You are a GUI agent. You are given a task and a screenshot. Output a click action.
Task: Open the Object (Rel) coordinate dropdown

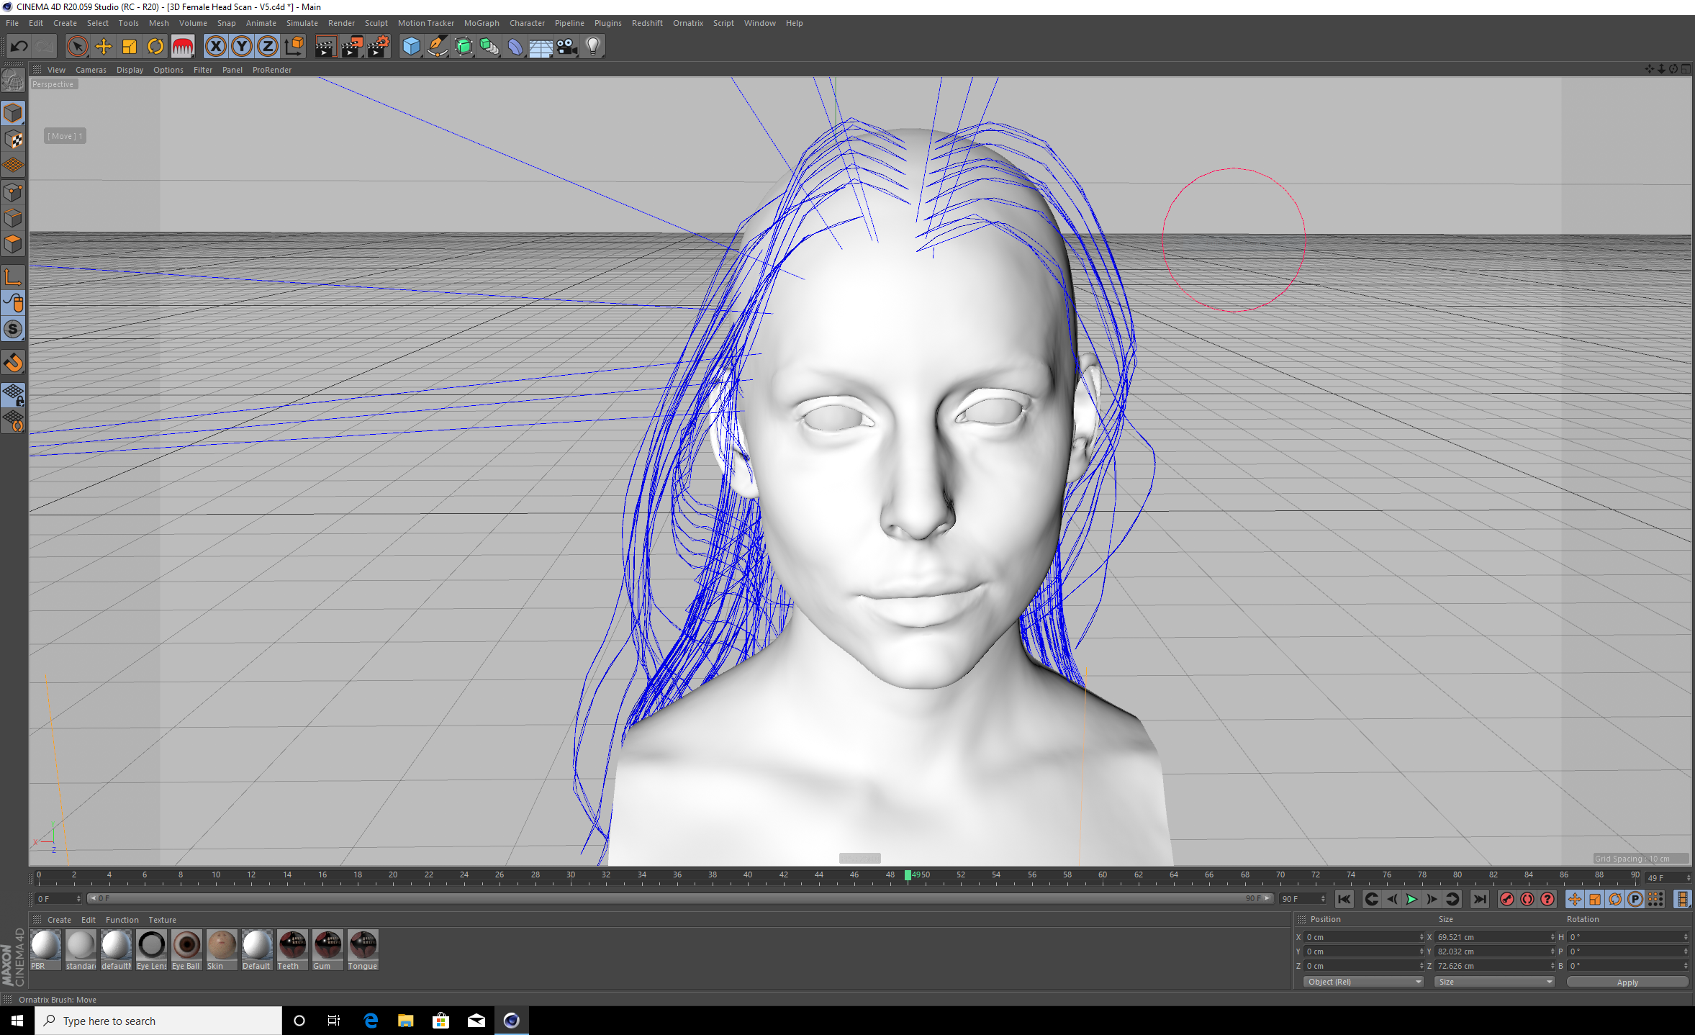pyautogui.click(x=1363, y=982)
